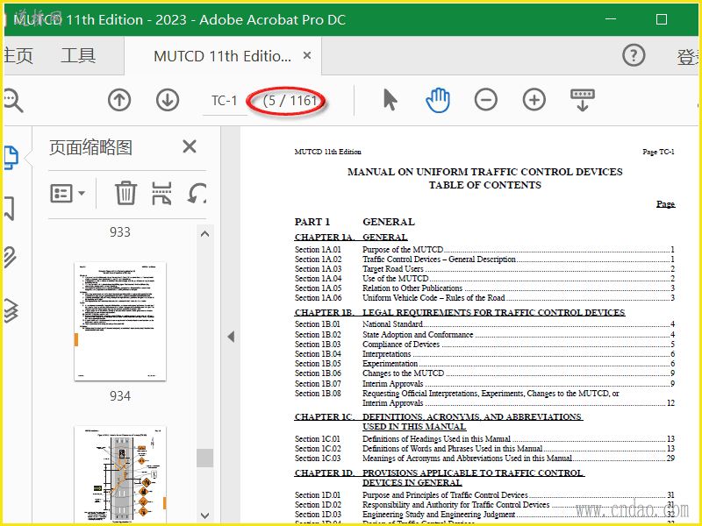This screenshot has width=702, height=526.
Task: Click CHAPTER 1B. LEGAL REQUIREMENTS heading
Action: (x=460, y=312)
